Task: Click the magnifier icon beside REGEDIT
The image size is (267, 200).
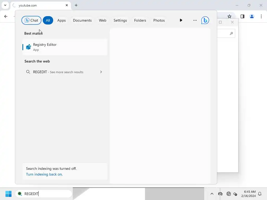Action: [28, 72]
